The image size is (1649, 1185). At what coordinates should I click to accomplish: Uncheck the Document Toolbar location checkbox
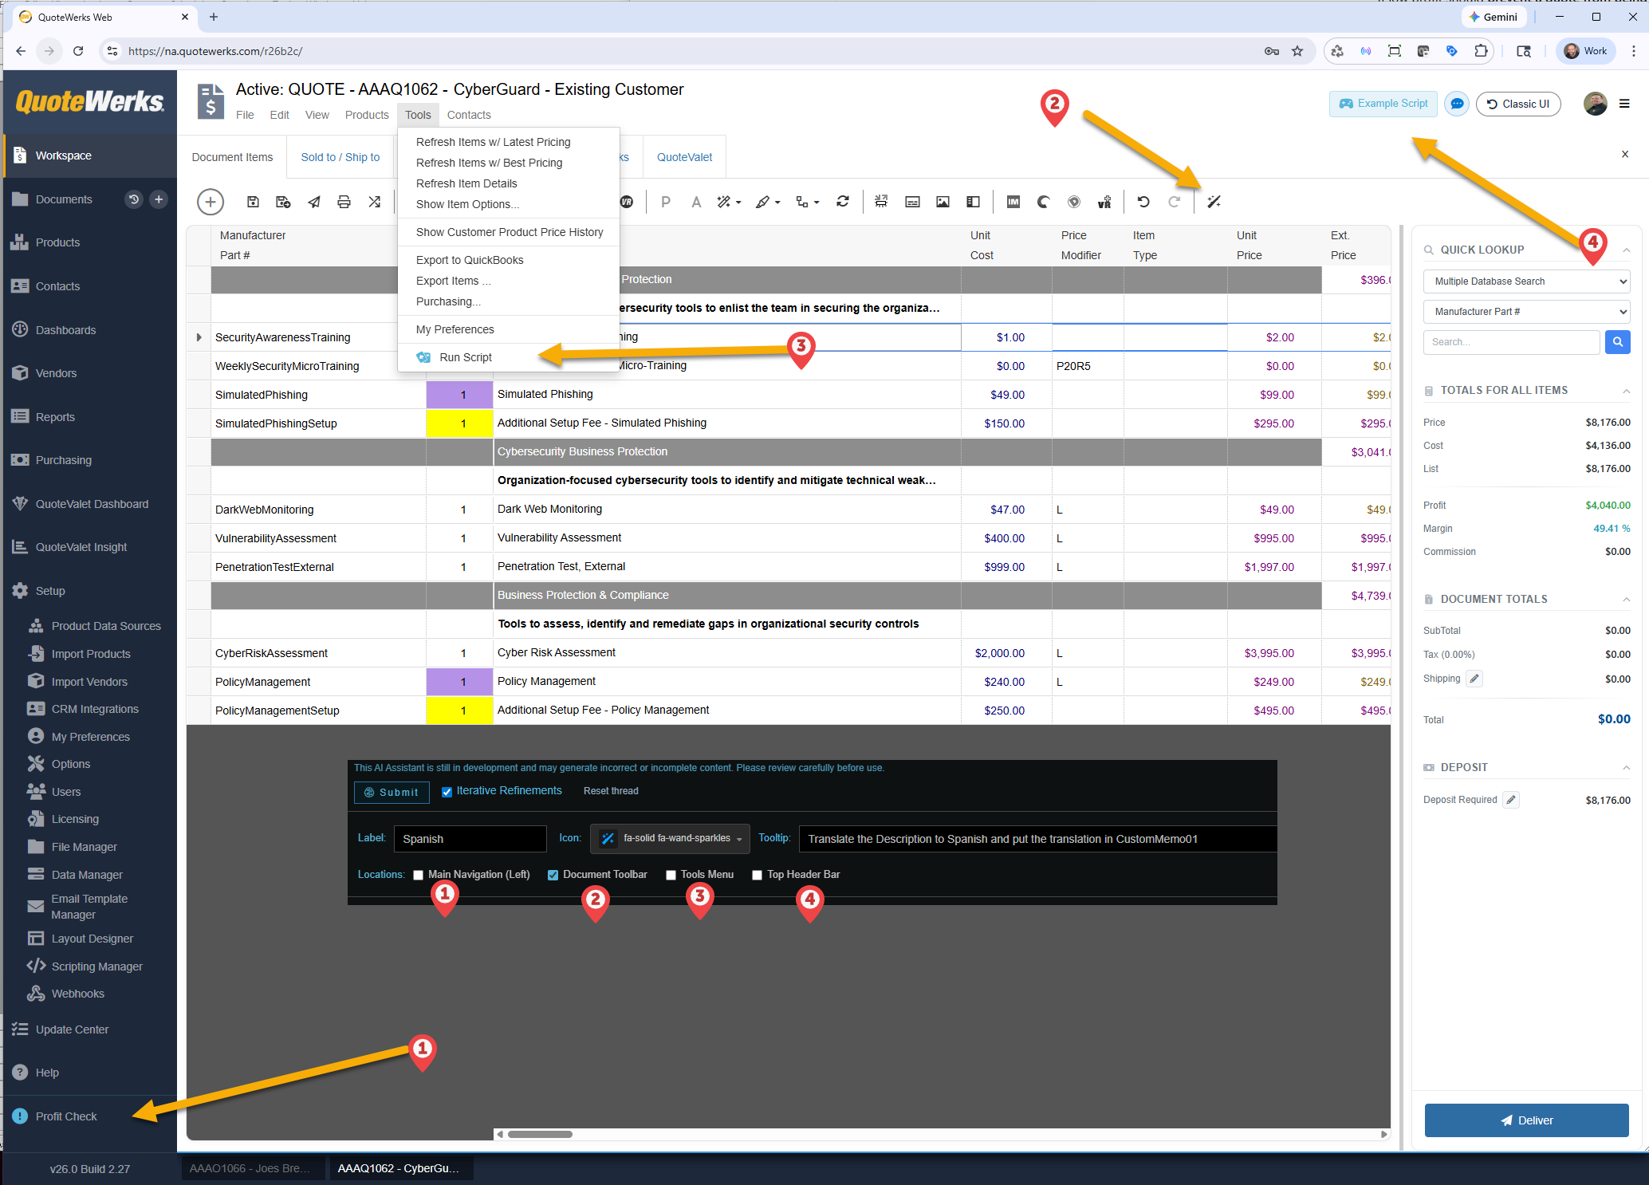[553, 876]
